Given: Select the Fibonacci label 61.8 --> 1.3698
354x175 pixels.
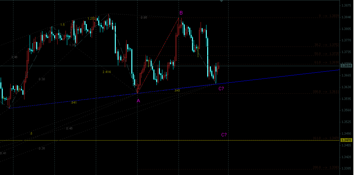Looking at the screenshot, I should coord(327,62).
